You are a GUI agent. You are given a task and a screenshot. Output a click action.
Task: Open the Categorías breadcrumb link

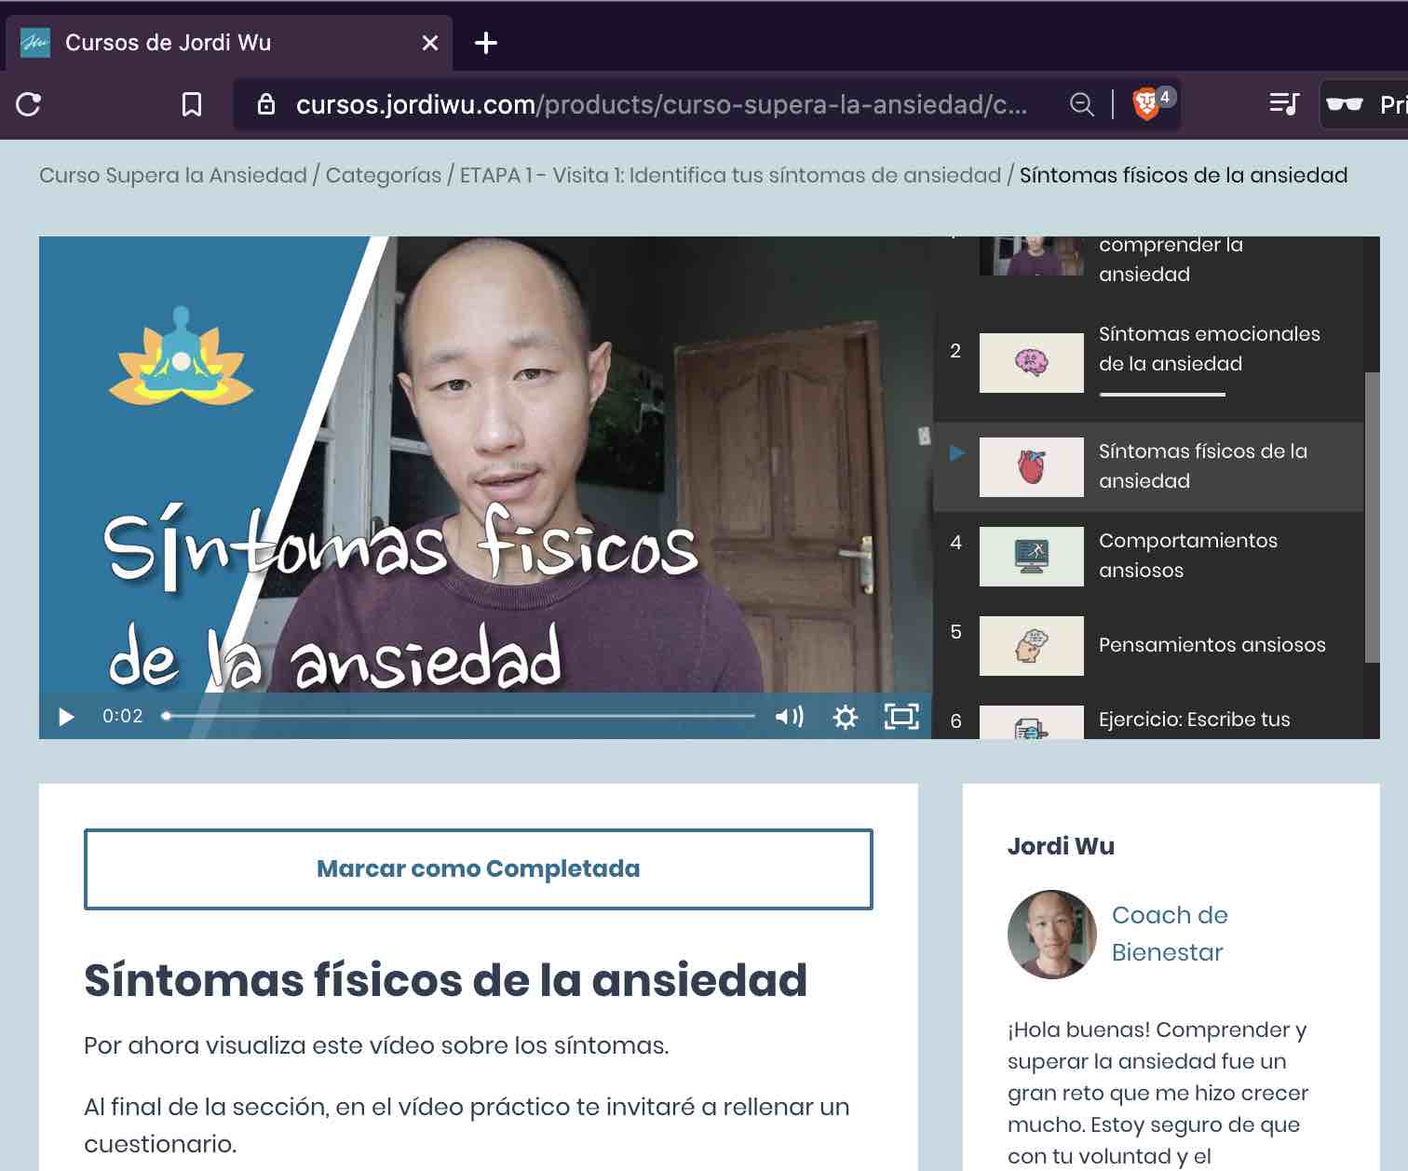click(384, 175)
